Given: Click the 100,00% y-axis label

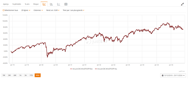Looking at the screenshot, I should [5, 21].
